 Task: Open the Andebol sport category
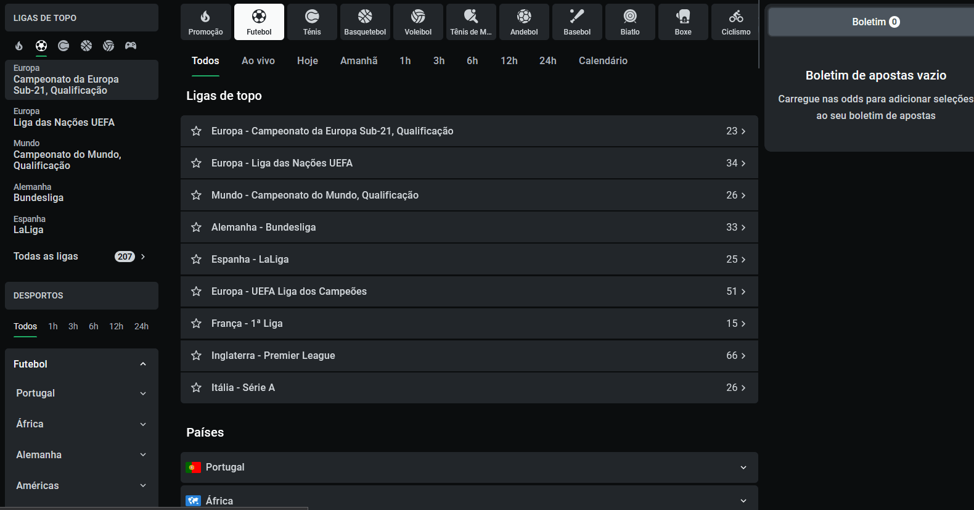[x=524, y=22]
